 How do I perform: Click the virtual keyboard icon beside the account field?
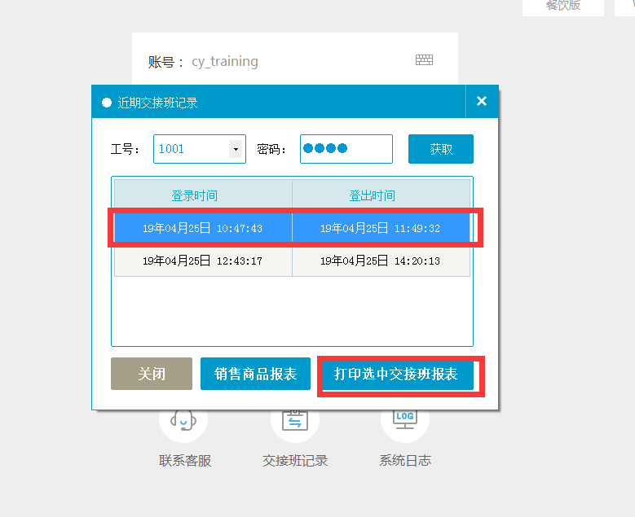[x=424, y=60]
